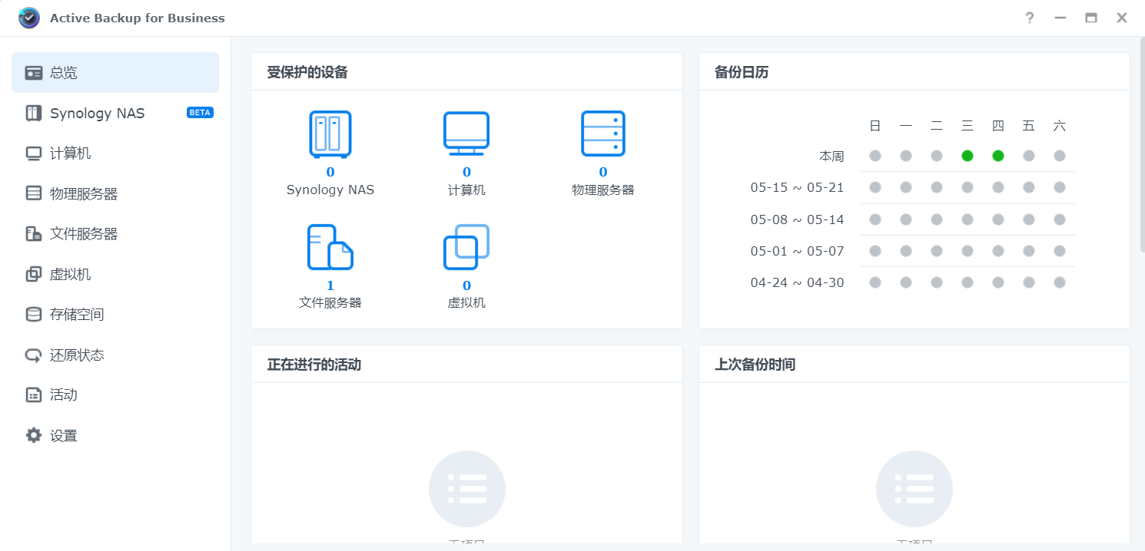Click the large Synology NAS device icon

coord(330,134)
